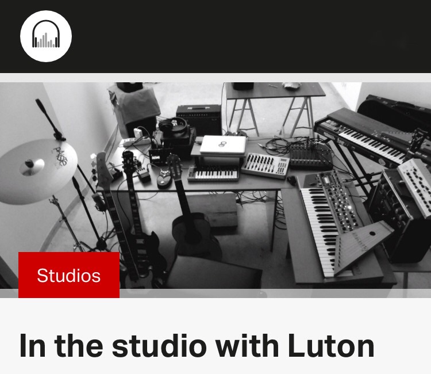Click the fader control surface on the table

(x=266, y=165)
